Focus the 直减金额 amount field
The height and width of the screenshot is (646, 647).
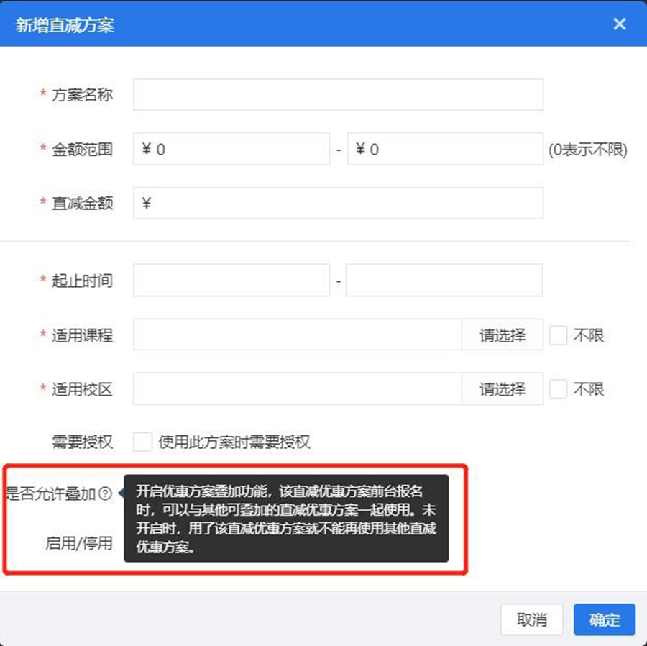pos(338,204)
